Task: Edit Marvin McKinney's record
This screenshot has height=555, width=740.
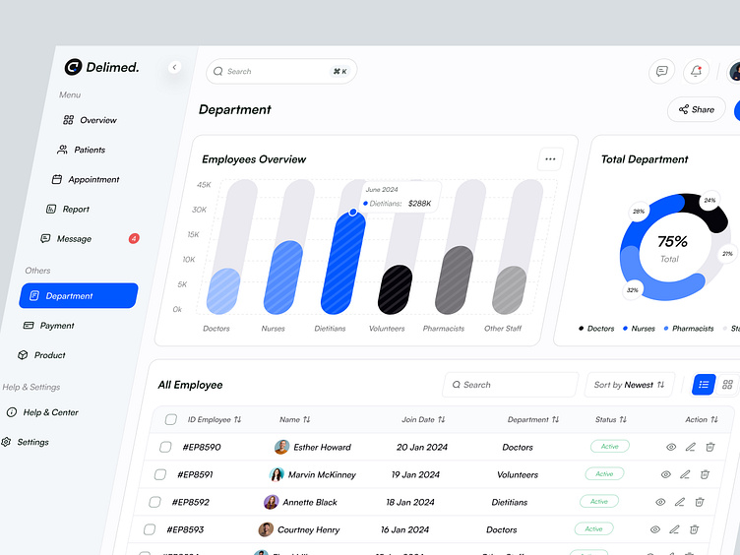Action: coord(685,474)
